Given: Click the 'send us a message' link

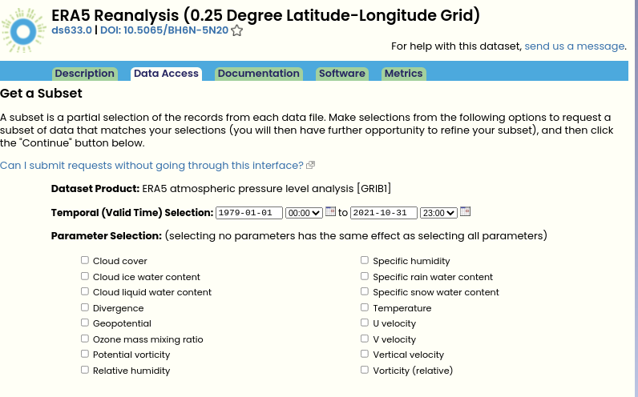Looking at the screenshot, I should click(x=574, y=46).
